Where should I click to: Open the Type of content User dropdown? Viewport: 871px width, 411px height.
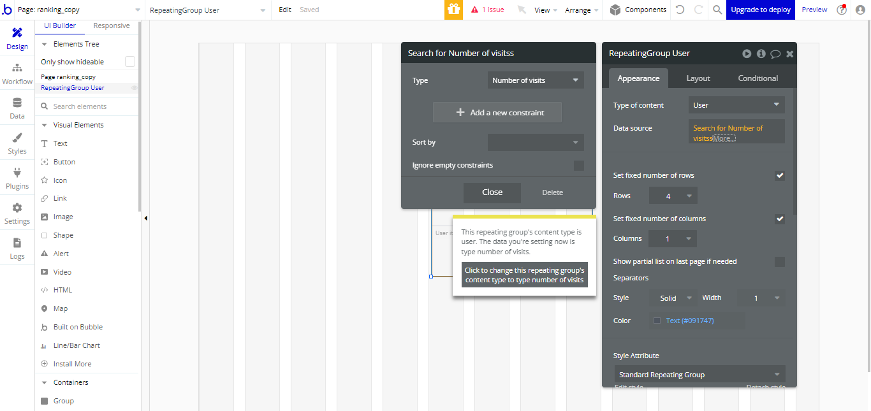click(x=736, y=105)
